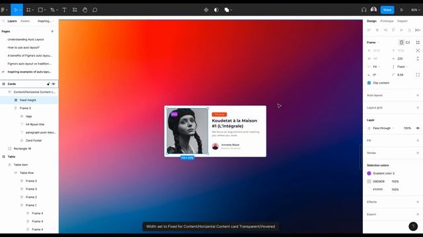This screenshot has height=237, width=423.
Task: Select the Hand tool
Action: pos(85,10)
